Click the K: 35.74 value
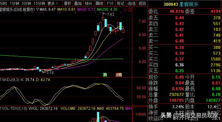The height and width of the screenshot is (122, 222). click(x=27, y=80)
